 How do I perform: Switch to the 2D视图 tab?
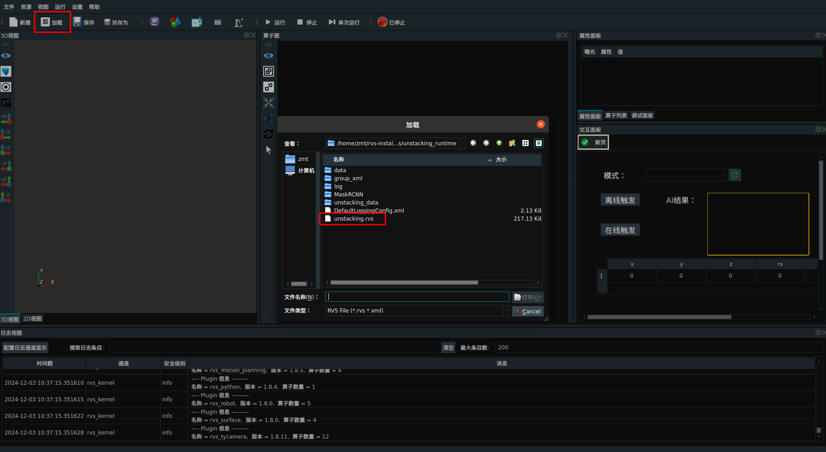pyautogui.click(x=32, y=319)
